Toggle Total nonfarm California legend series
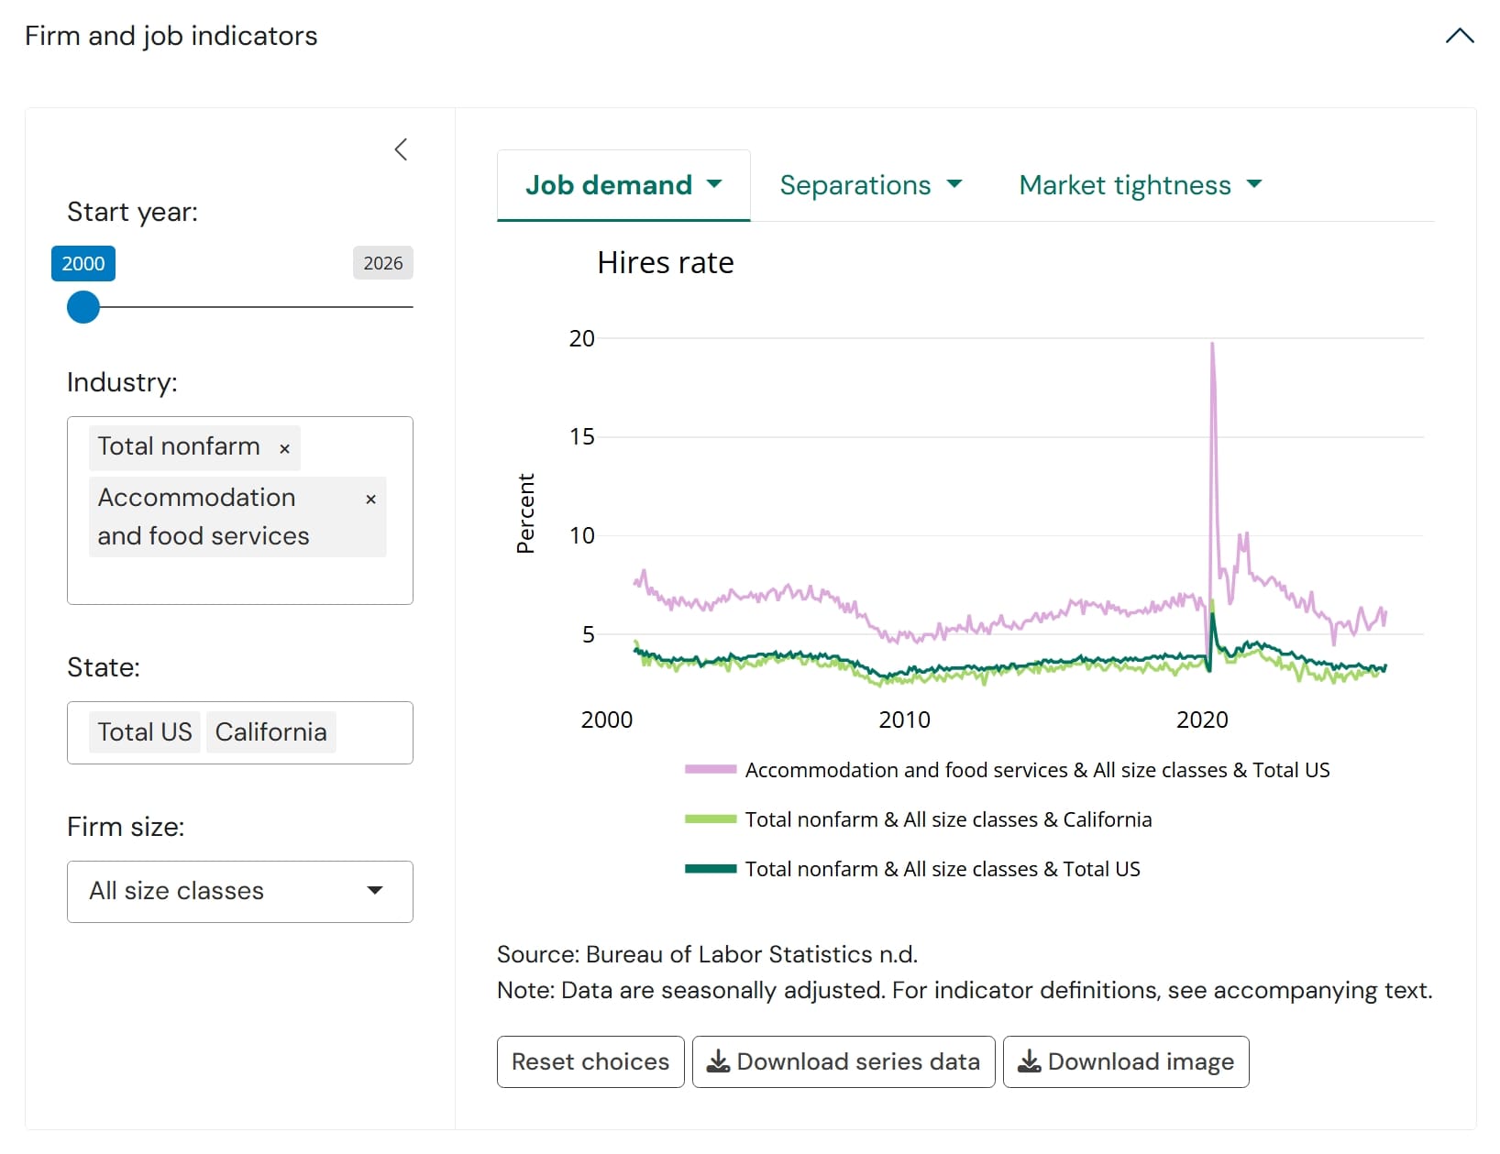 point(918,819)
